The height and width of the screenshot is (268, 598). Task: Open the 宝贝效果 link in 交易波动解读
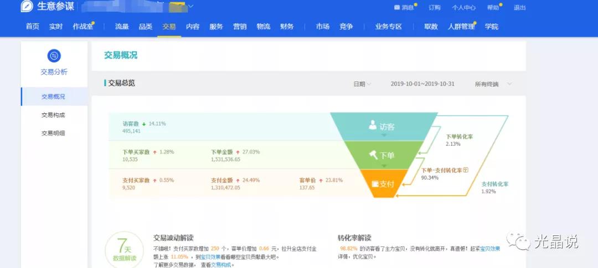tap(210, 257)
